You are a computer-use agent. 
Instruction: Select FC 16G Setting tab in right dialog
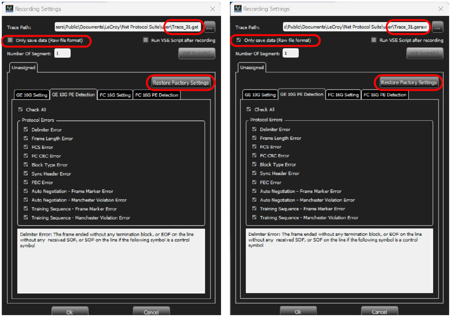pos(343,95)
